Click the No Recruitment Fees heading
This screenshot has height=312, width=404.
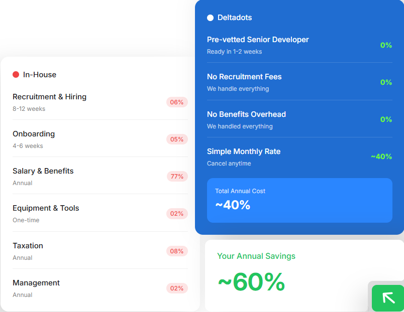click(244, 77)
